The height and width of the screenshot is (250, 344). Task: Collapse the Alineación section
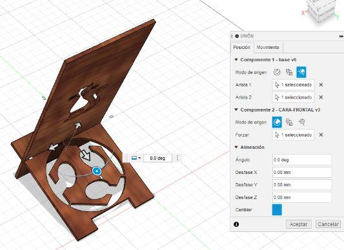tap(236, 147)
